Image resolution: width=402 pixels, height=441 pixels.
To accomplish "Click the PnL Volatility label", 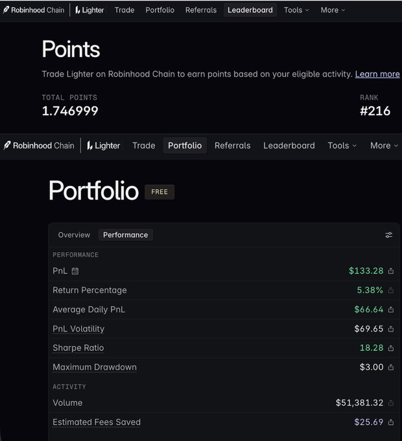I will [x=78, y=329].
